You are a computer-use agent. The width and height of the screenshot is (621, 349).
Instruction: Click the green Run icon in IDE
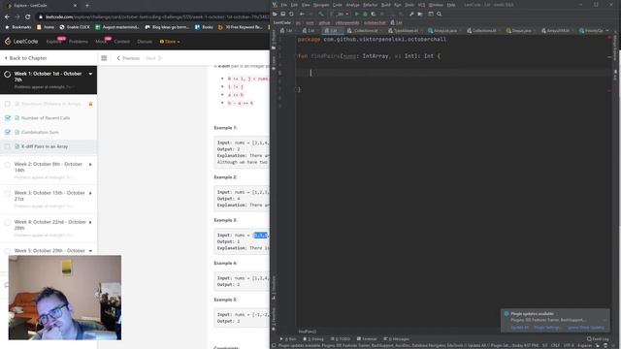356,14
